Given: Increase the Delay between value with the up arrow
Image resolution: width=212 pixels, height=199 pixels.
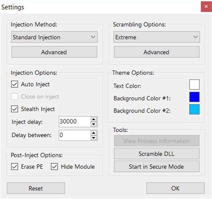Looking at the screenshot, I should (93, 133).
